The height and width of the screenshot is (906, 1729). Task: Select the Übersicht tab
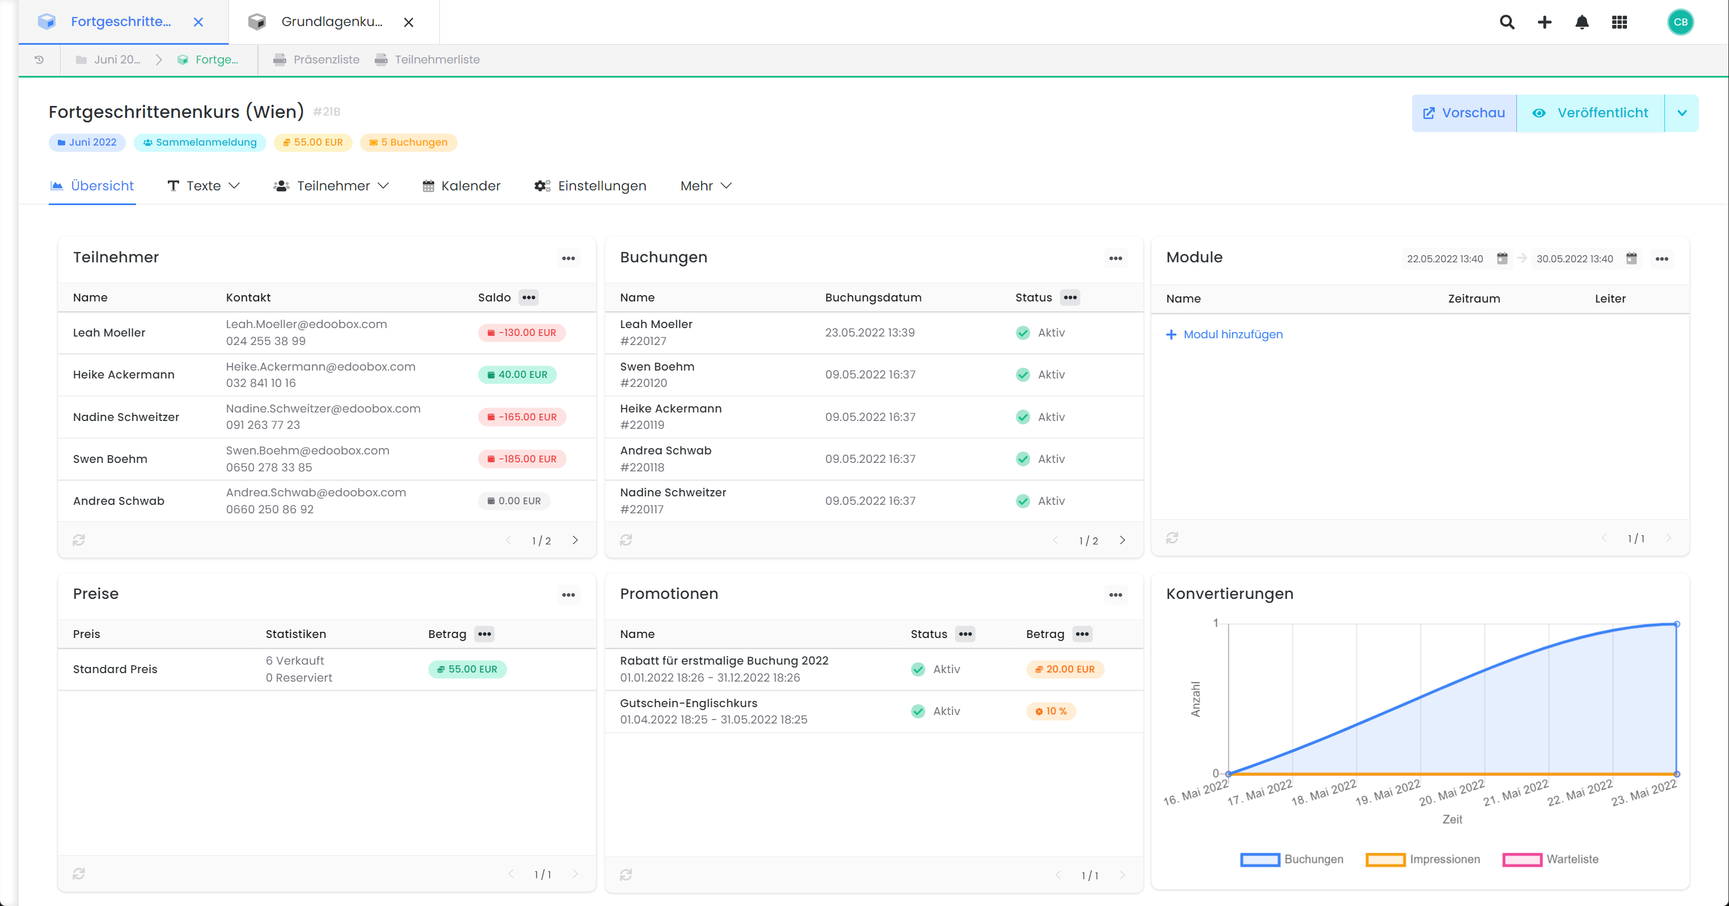[x=92, y=186]
